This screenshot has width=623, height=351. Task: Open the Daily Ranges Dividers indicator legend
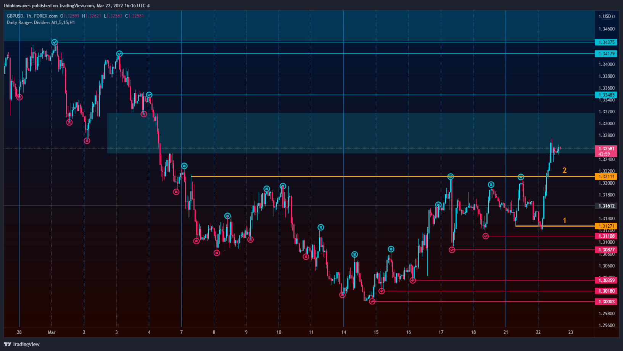click(41, 23)
